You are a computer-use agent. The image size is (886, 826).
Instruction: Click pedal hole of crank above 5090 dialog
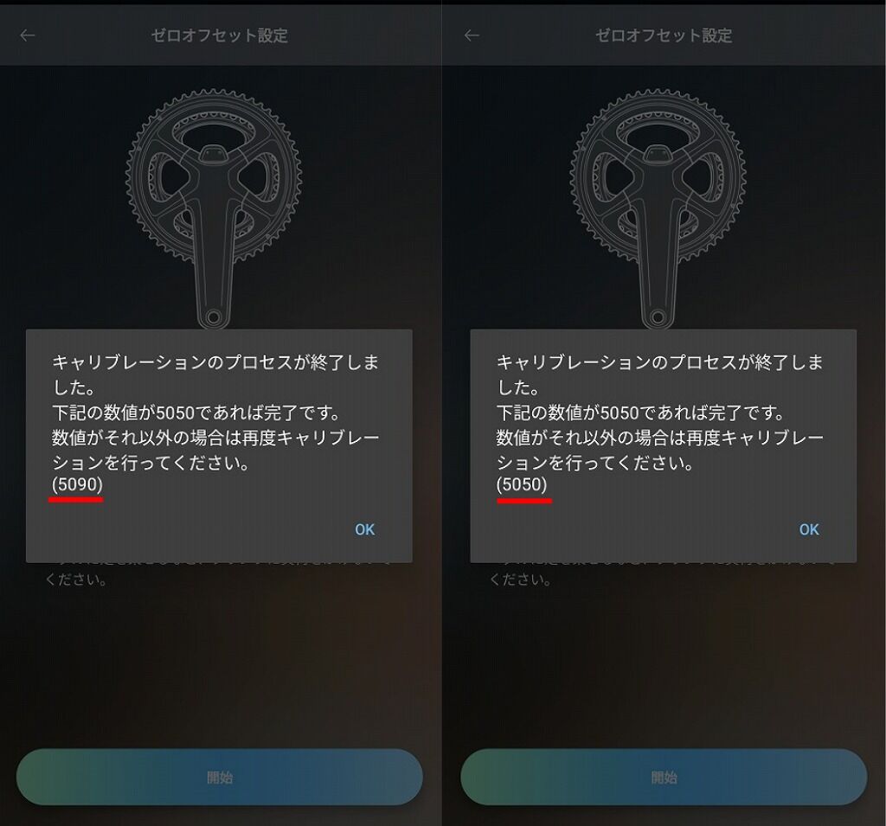213,317
